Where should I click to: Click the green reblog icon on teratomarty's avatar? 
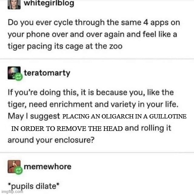(x=19, y=77)
